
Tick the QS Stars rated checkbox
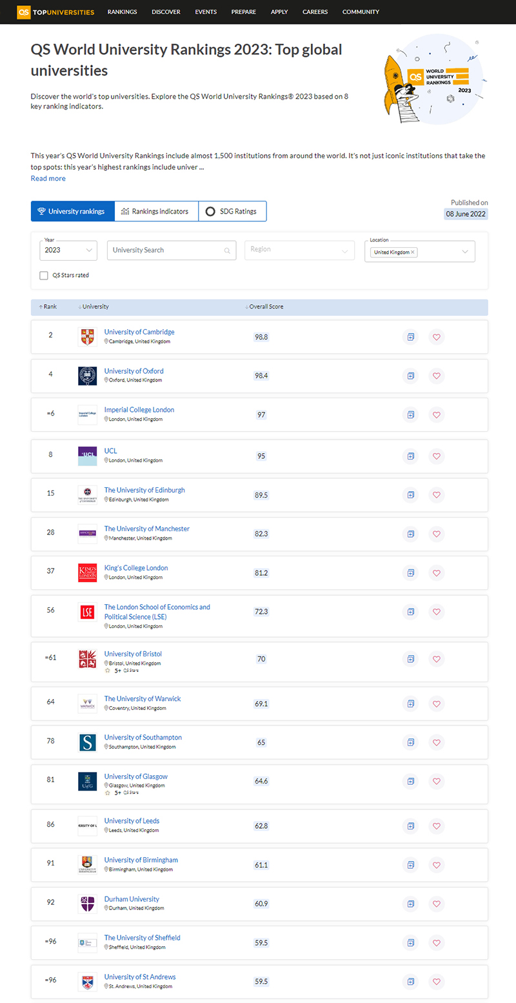pyautogui.click(x=44, y=276)
